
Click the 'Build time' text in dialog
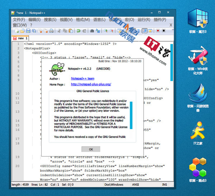(120, 61)
